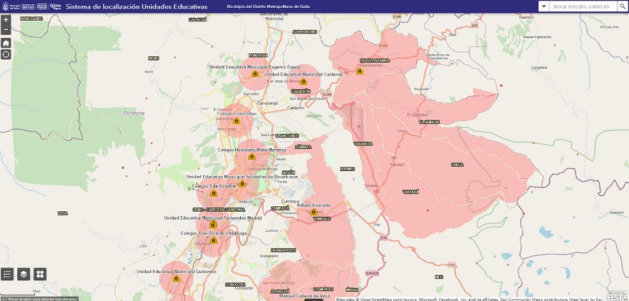Click the home default extent button
The height and width of the screenshot is (301, 629).
(6, 43)
